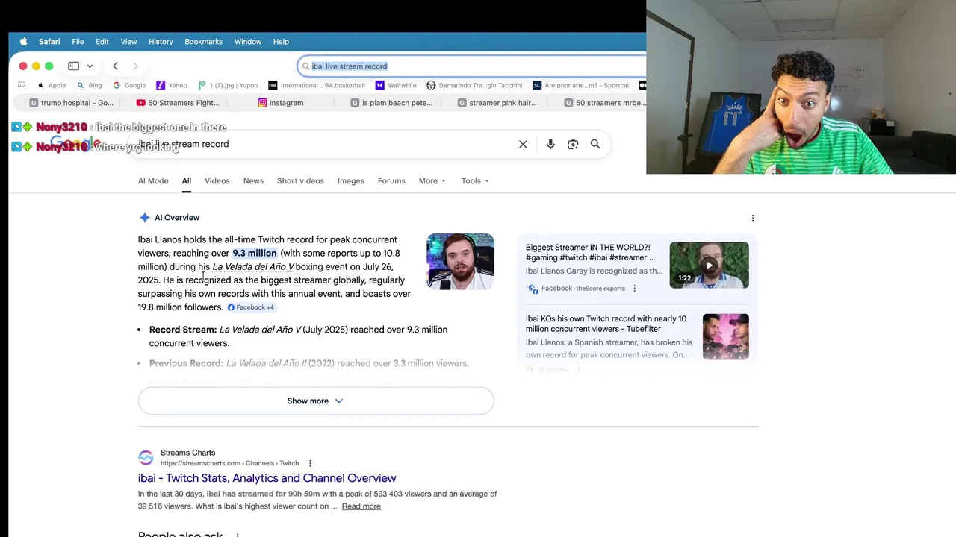Open the Google bookmark in favorites bar
The height and width of the screenshot is (537, 956).
(x=129, y=85)
